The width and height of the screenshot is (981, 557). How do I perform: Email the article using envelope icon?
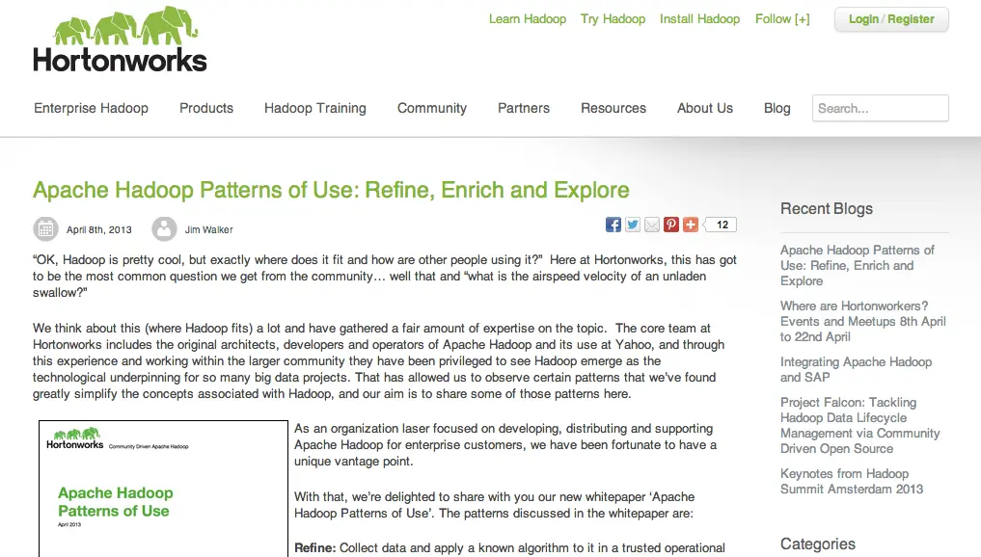[652, 225]
